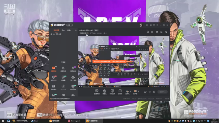This screenshot has height=123, width=219.
Task: Switch to the third scene tab
Action: coord(69,30)
